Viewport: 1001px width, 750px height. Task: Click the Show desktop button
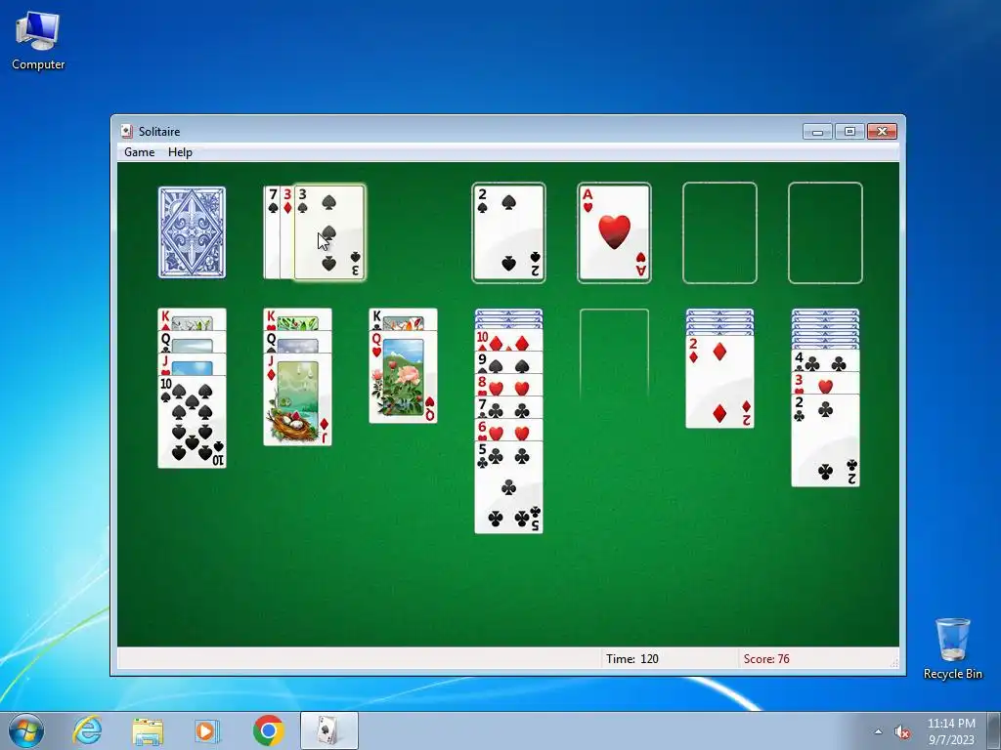[x=994, y=730]
